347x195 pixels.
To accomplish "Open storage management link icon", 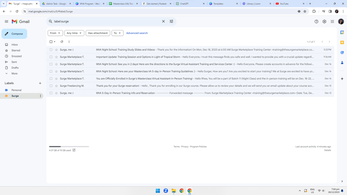I will (74, 150).
